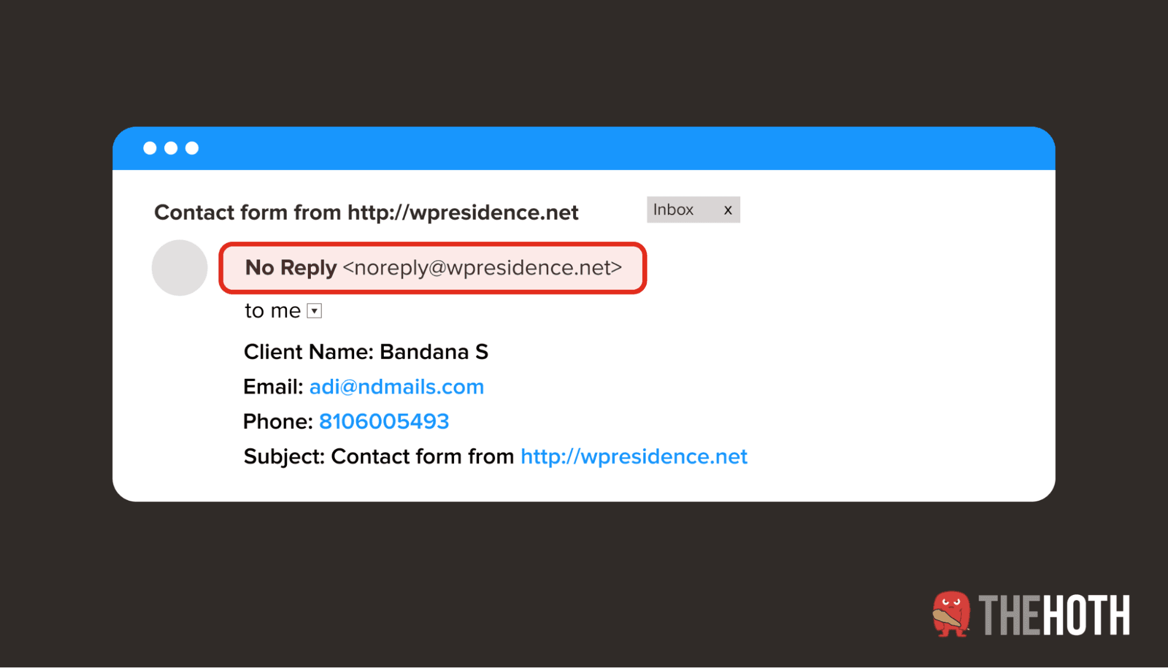Open the adi@ndmails.com email link
The width and height of the screenshot is (1168, 668).
396,387
